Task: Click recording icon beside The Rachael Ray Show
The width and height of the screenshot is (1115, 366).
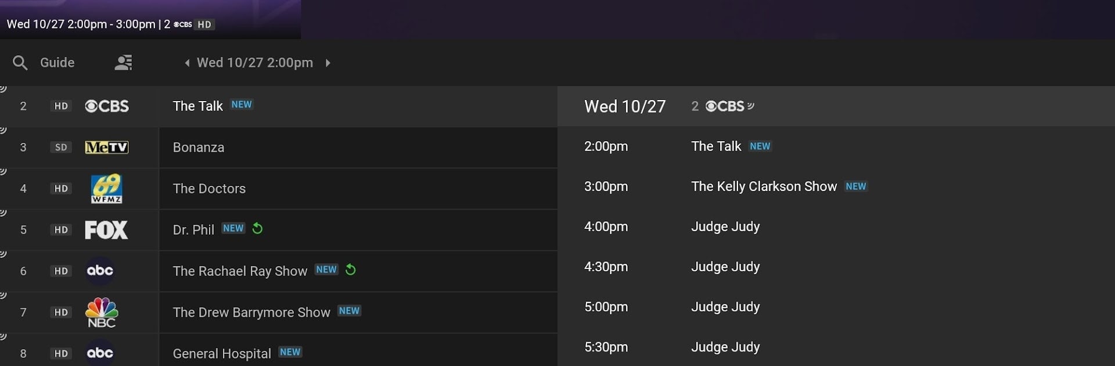Action: pyautogui.click(x=350, y=270)
